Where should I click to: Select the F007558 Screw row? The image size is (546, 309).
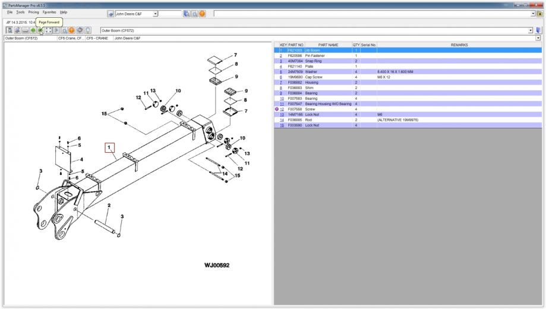pyautogui.click(x=408, y=109)
